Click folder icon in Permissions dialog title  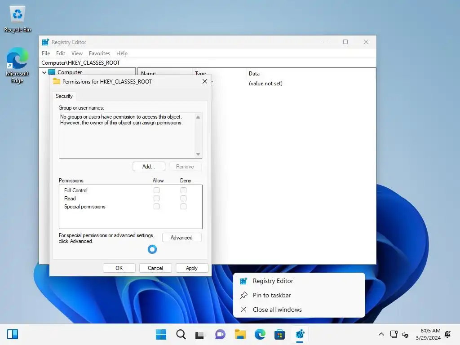click(x=56, y=82)
